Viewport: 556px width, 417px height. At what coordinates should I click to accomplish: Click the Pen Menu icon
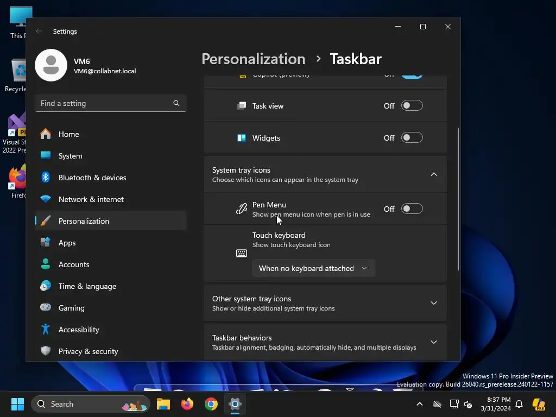tap(242, 209)
